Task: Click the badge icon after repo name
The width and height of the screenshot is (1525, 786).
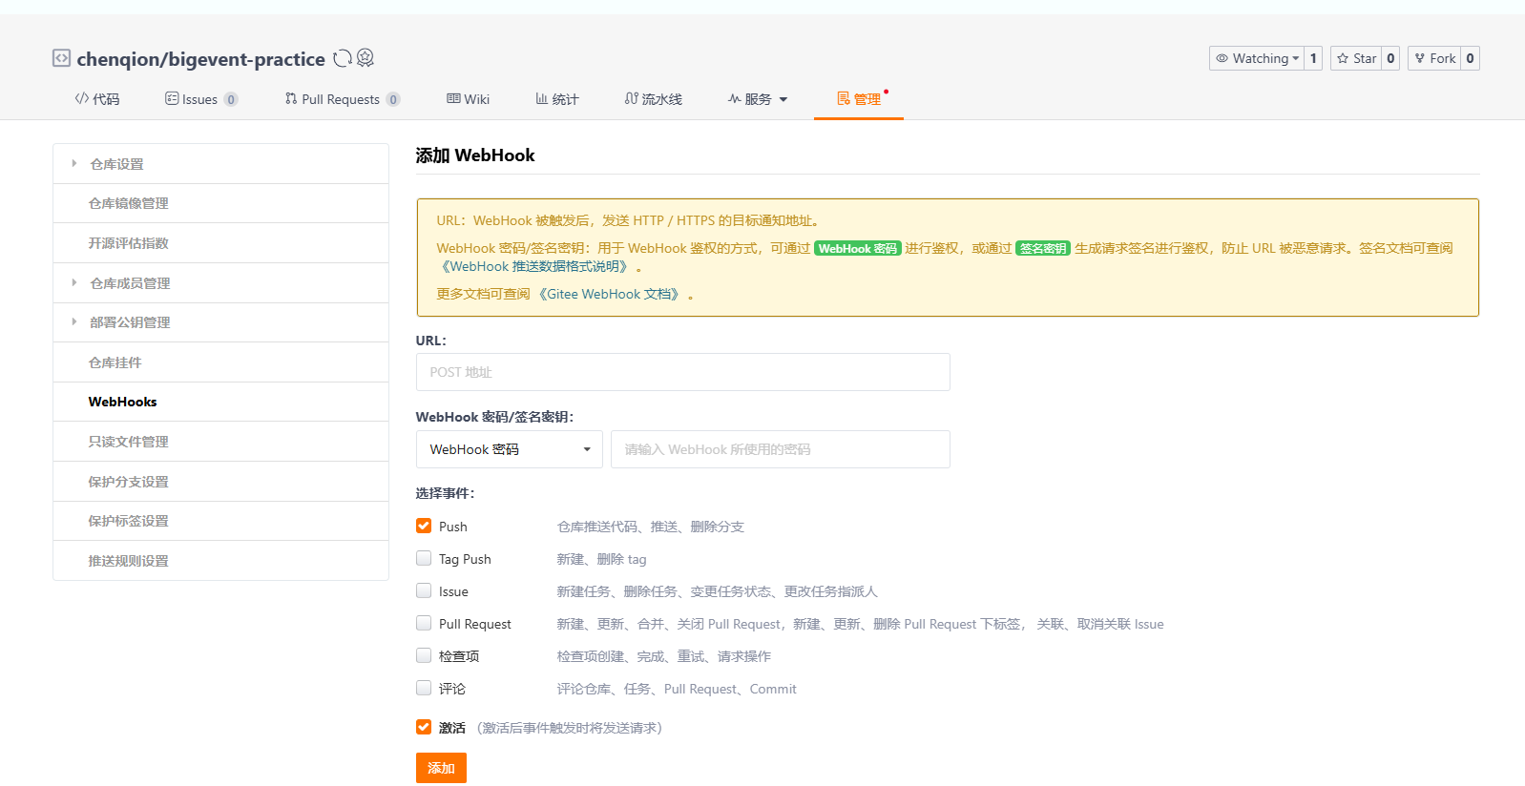Action: click(x=366, y=58)
